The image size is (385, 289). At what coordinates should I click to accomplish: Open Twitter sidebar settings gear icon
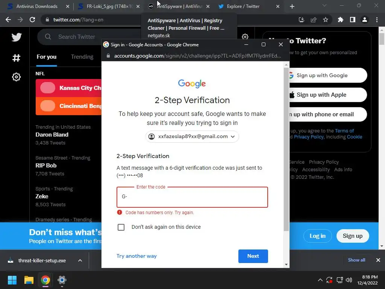tap(16, 77)
